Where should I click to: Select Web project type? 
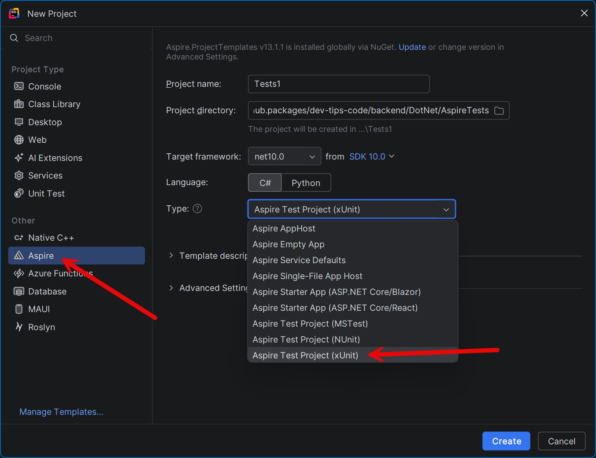pyautogui.click(x=77, y=140)
